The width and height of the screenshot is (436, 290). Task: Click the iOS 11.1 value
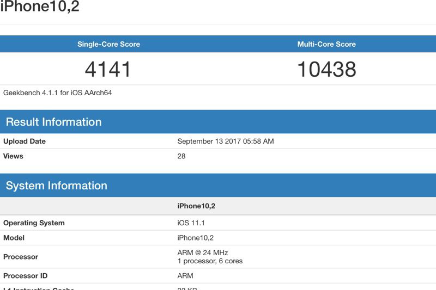(191, 223)
